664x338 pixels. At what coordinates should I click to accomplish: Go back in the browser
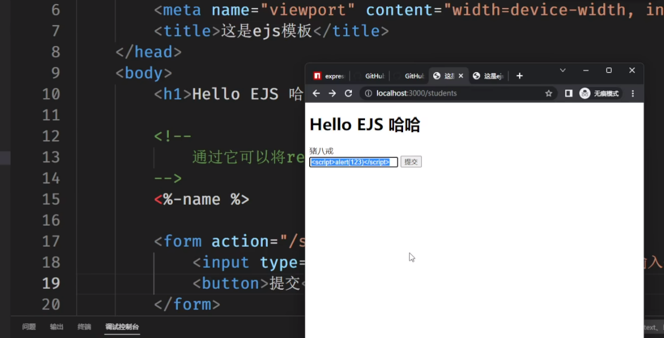click(x=316, y=94)
